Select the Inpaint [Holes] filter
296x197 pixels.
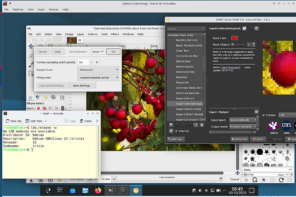(x=185, y=98)
